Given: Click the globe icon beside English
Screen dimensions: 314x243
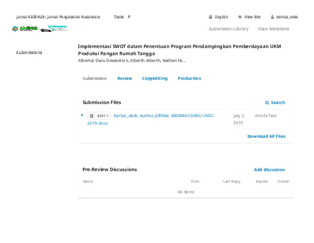Looking at the screenshot, I should [210, 17].
